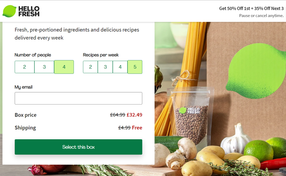The image size is (286, 176).
Task: Click the My email label
Action: tap(23, 87)
